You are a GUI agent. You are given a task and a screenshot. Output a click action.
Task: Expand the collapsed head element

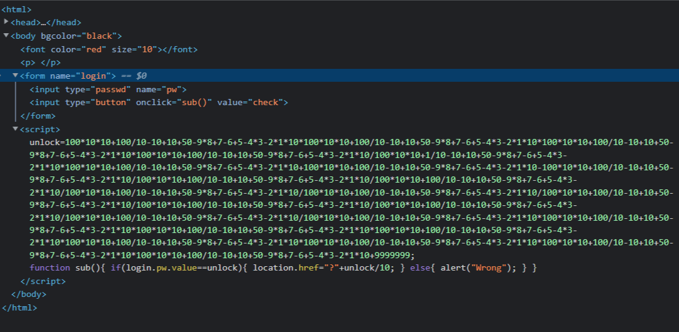(6, 21)
